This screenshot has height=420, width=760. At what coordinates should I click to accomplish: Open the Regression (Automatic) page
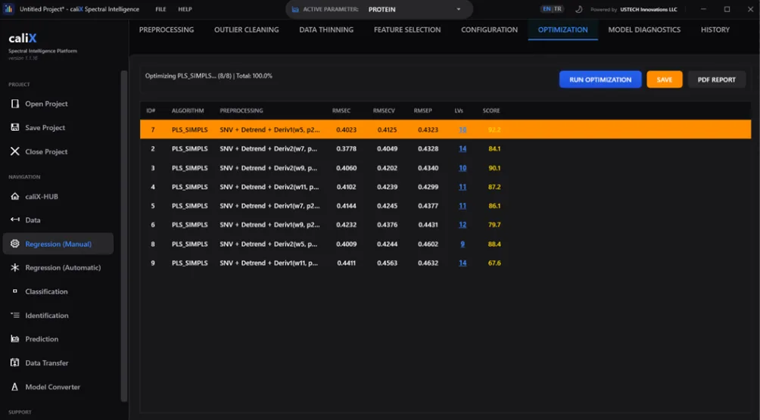click(63, 267)
